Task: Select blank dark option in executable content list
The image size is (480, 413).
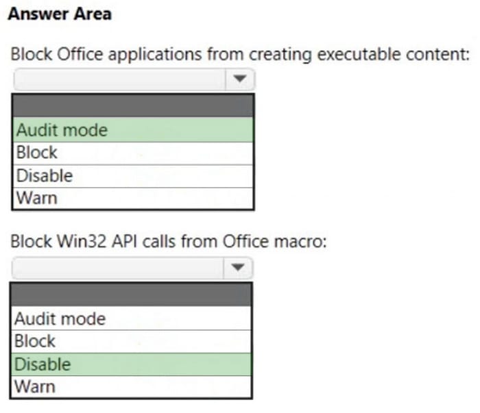Action: [133, 105]
